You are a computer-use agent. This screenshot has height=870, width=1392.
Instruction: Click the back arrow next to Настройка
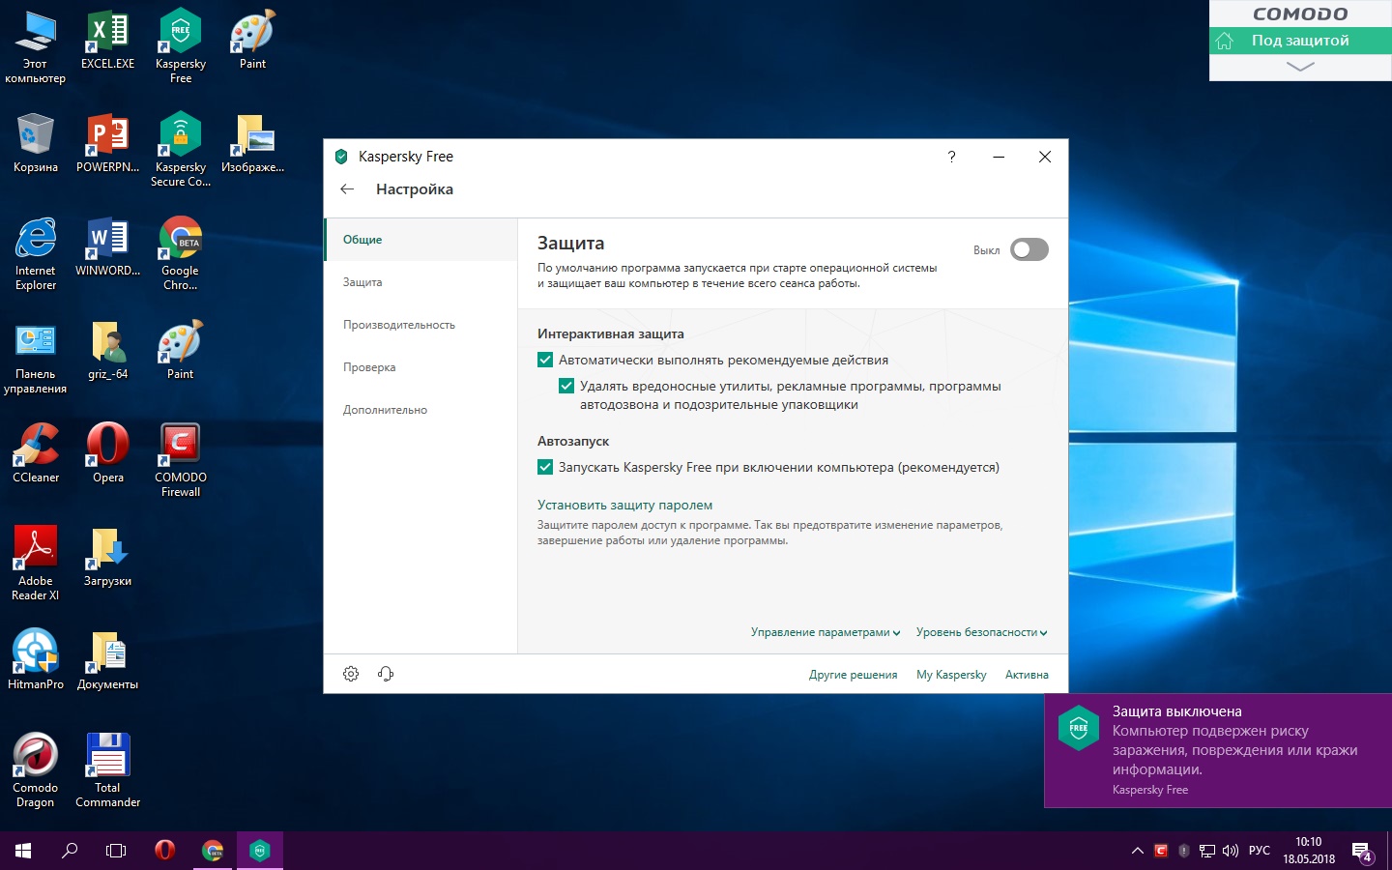347,189
